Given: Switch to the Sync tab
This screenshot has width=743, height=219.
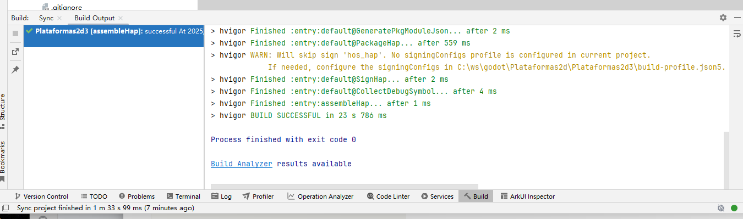Looking at the screenshot, I should (x=46, y=18).
